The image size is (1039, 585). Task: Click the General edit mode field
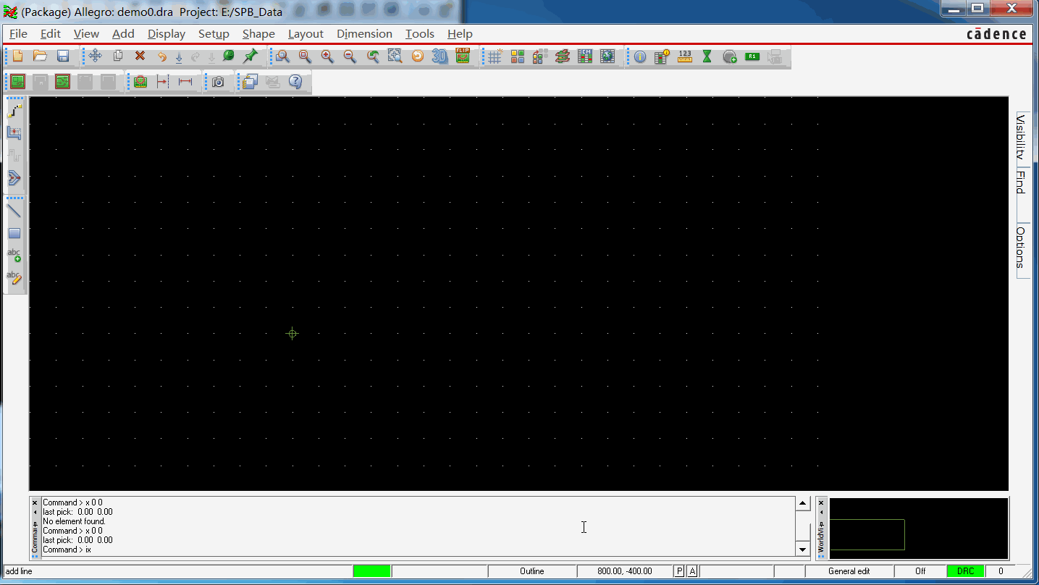point(849,571)
